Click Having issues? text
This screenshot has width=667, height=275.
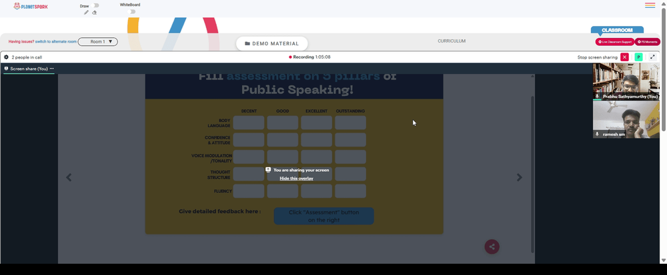[x=21, y=41]
